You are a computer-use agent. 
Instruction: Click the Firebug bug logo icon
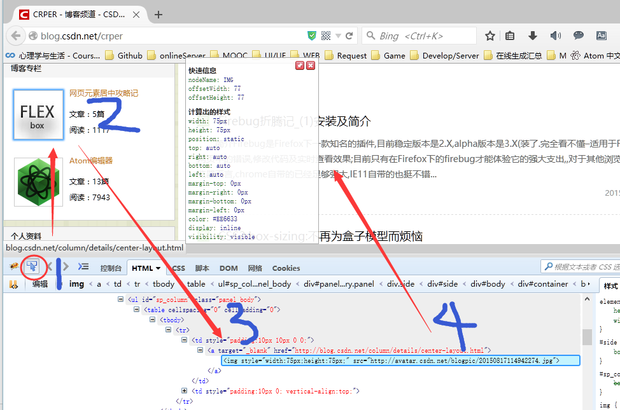pos(14,266)
